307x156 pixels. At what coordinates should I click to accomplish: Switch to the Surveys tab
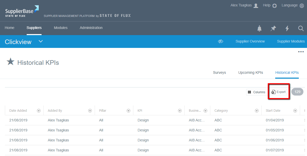pyautogui.click(x=219, y=72)
